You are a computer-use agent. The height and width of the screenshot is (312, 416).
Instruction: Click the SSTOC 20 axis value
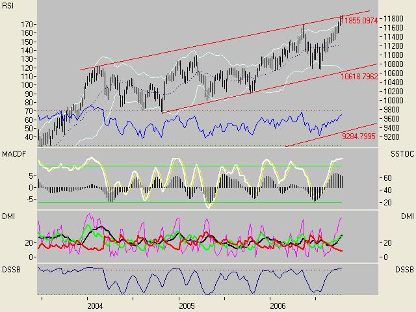pos(387,203)
